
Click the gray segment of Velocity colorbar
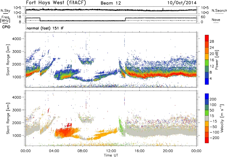pyautogui.click(x=207, y=118)
